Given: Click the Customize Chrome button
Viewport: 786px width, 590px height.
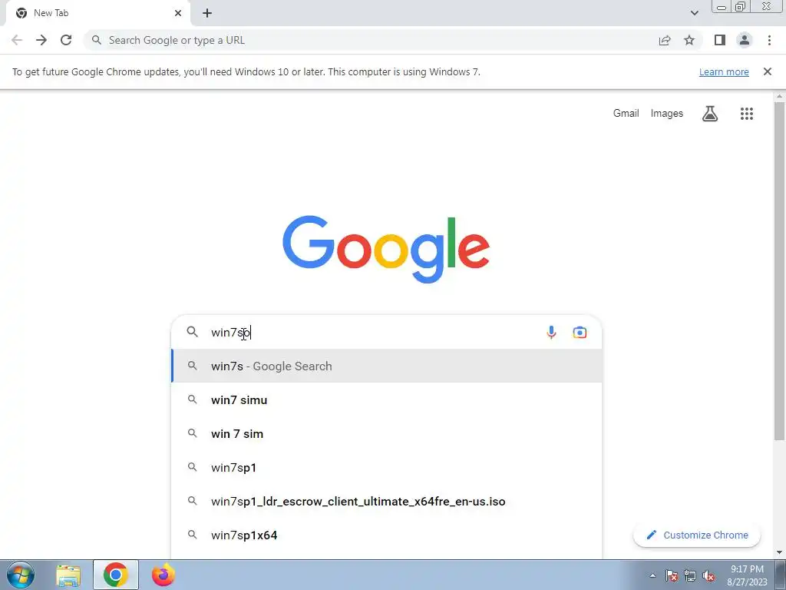Looking at the screenshot, I should (697, 535).
